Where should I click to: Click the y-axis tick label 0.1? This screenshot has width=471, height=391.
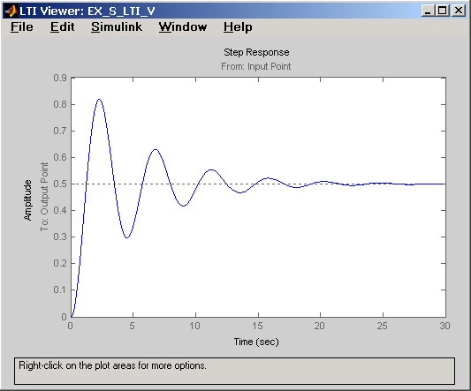[60, 289]
